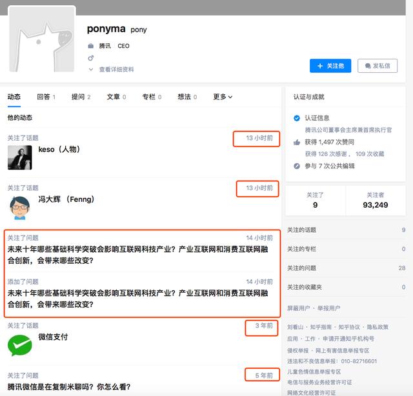Open the 回答 tab
413x396 pixels.
(x=46, y=97)
